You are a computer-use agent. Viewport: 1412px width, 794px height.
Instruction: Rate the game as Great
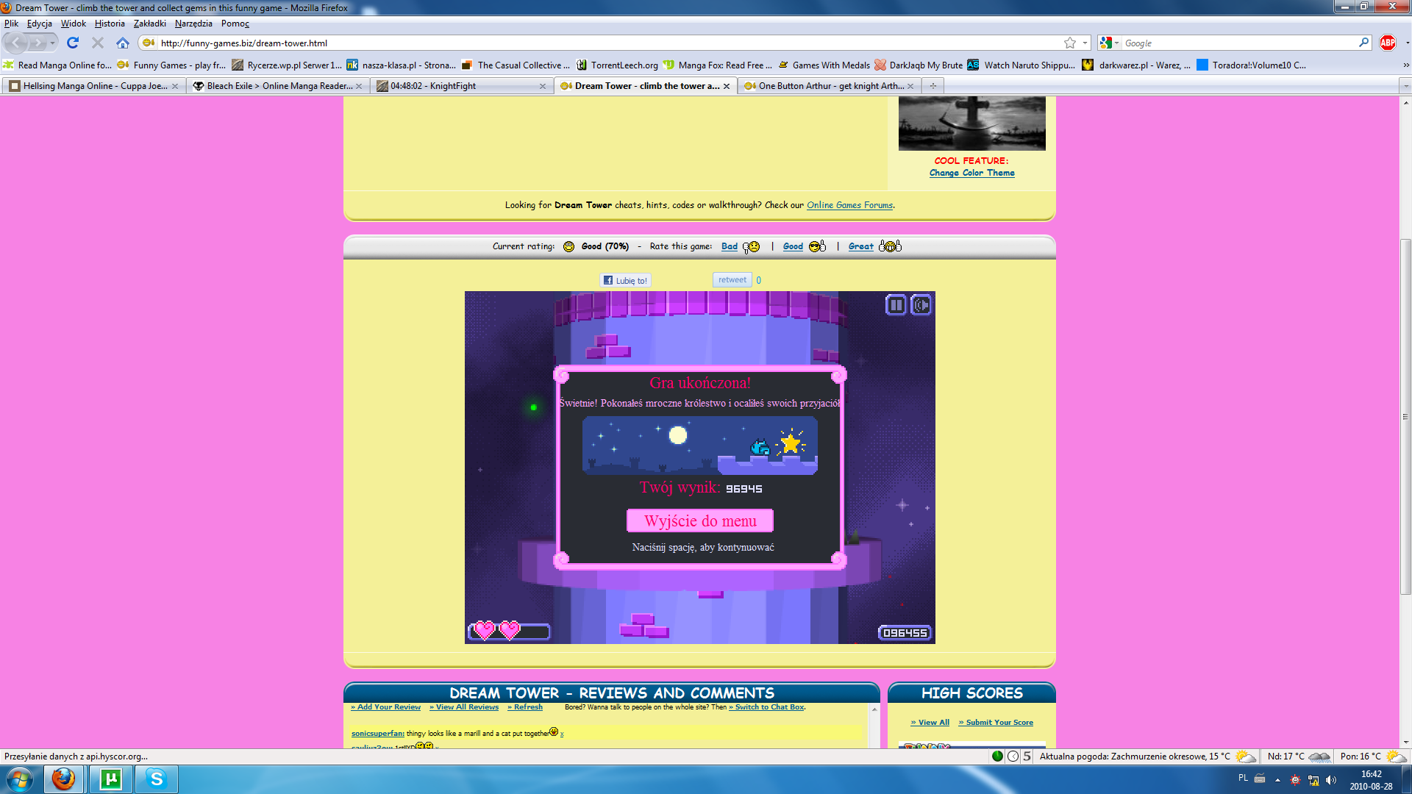coord(860,246)
